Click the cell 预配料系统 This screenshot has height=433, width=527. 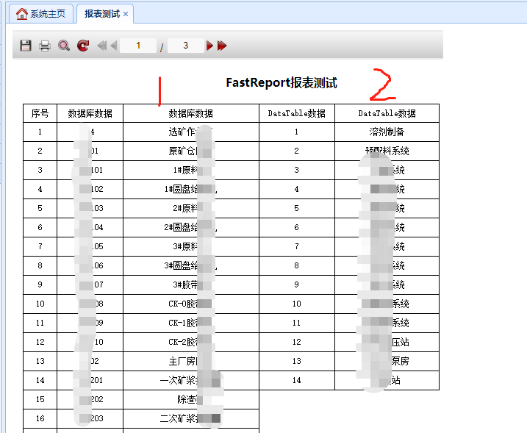click(x=387, y=151)
